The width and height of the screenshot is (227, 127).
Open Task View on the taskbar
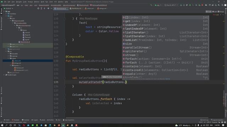(15, 125)
